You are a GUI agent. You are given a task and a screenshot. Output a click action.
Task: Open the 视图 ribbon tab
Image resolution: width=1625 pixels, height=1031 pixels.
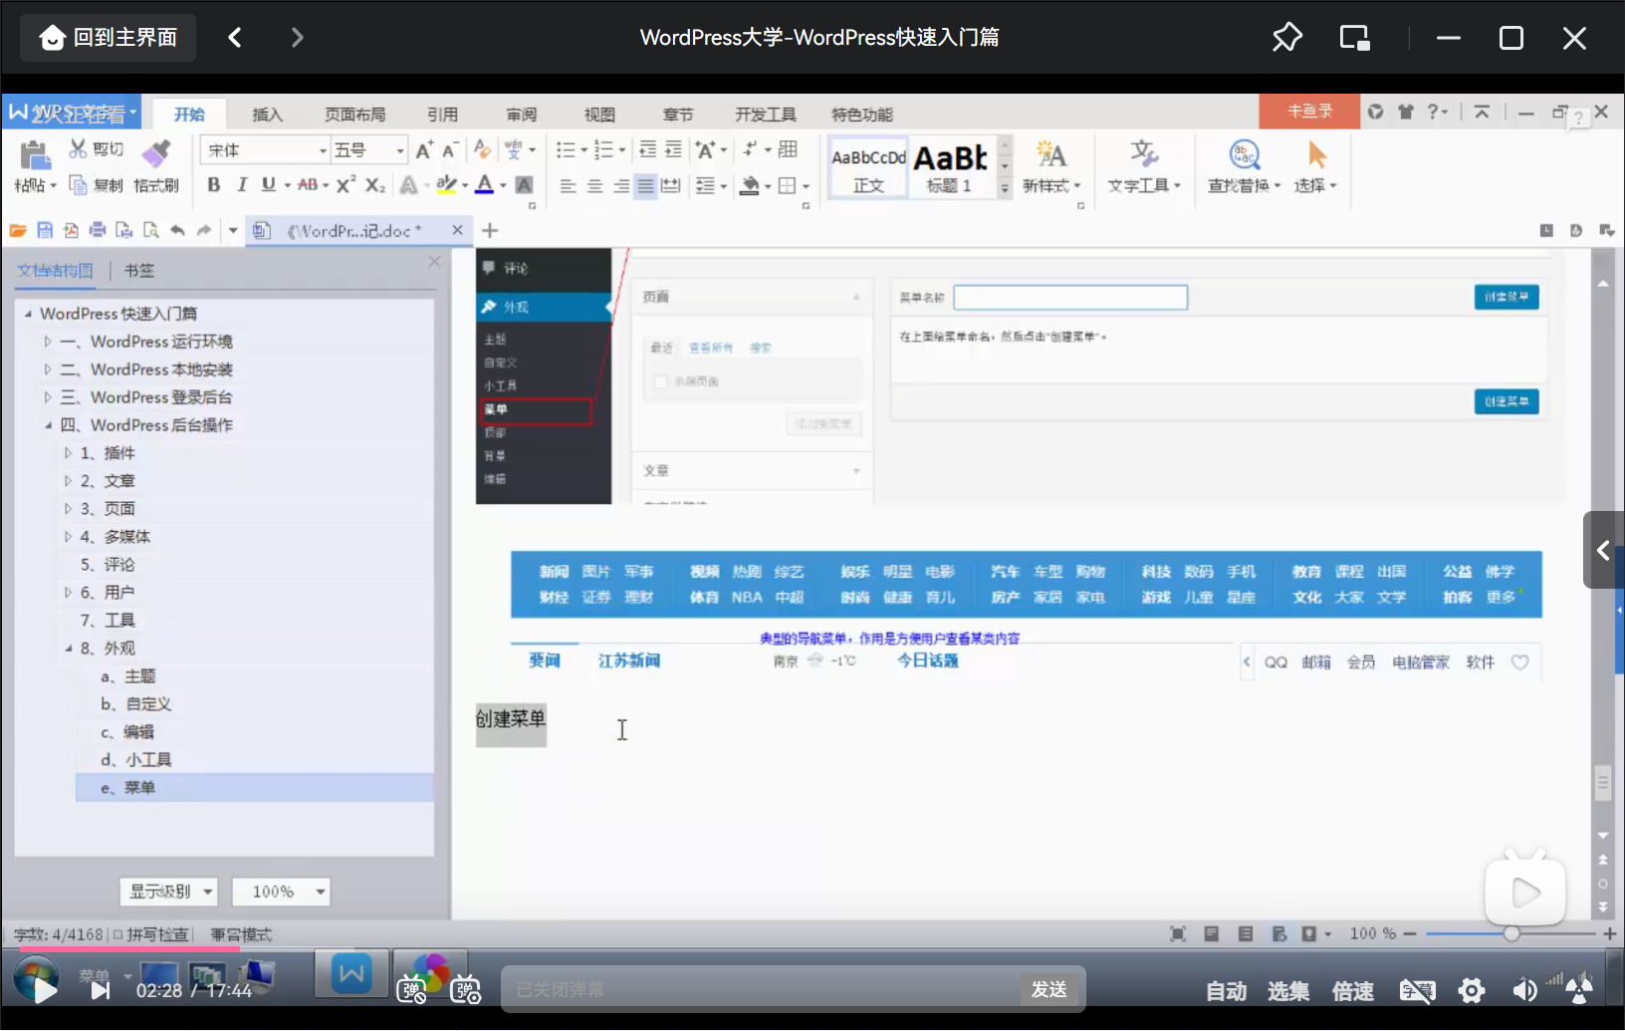point(599,115)
